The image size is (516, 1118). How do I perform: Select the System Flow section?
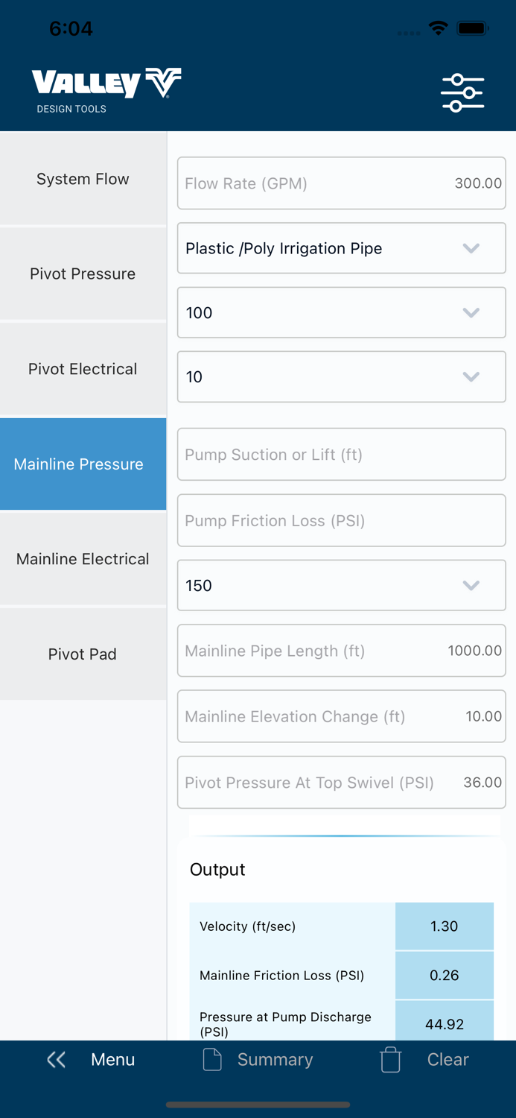[x=83, y=179]
